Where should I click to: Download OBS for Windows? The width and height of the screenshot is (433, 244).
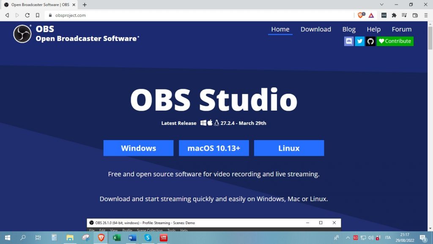138,148
